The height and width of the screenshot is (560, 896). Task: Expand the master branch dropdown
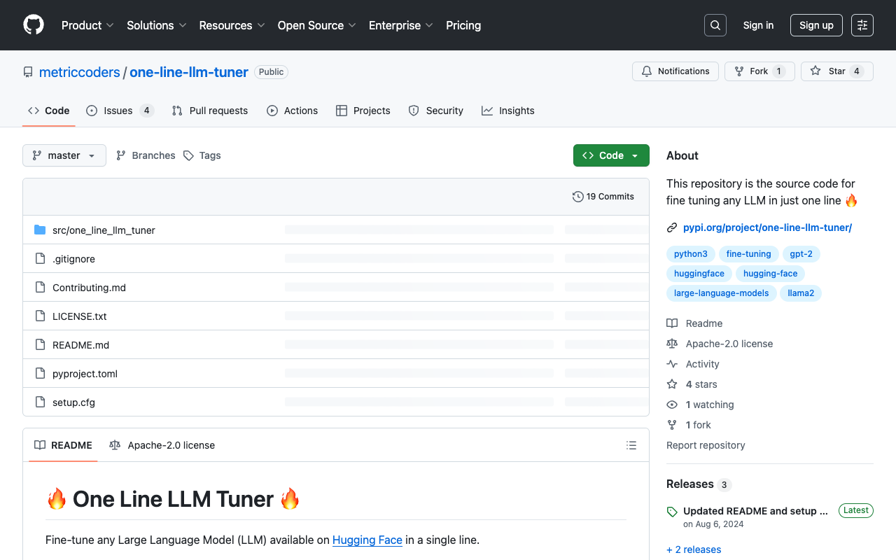pyautogui.click(x=64, y=155)
